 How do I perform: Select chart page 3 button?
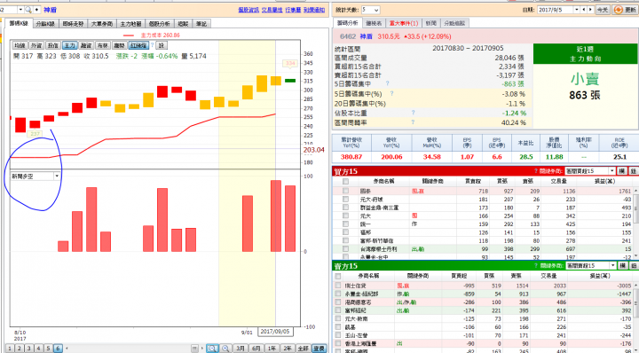[28, 349]
